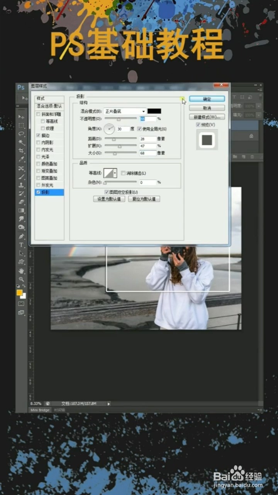Image resolution: width=278 pixels, height=495 pixels.
Task: Click the 角度 angle dial
Action: [x=109, y=129]
